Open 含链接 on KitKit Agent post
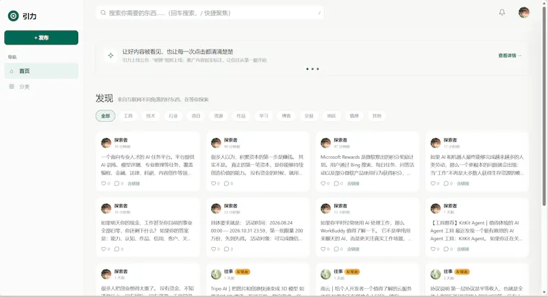This screenshot has width=548, height=297. 463,249
